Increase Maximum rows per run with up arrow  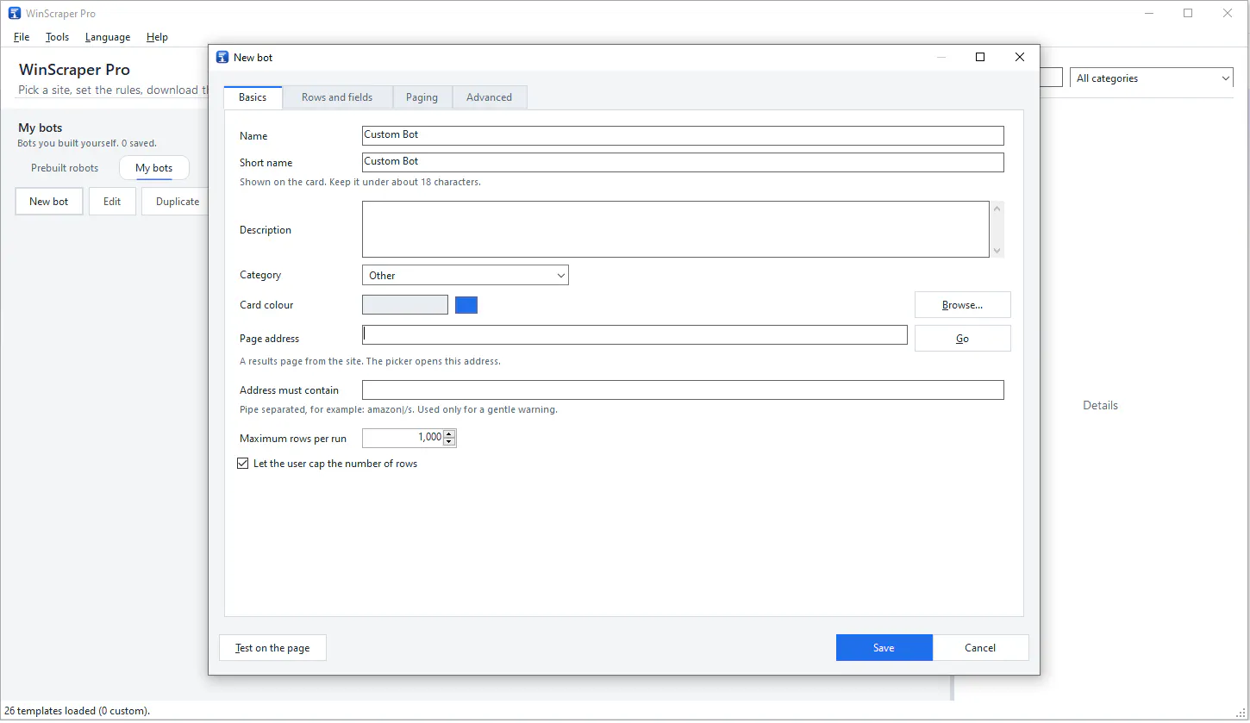coord(449,433)
